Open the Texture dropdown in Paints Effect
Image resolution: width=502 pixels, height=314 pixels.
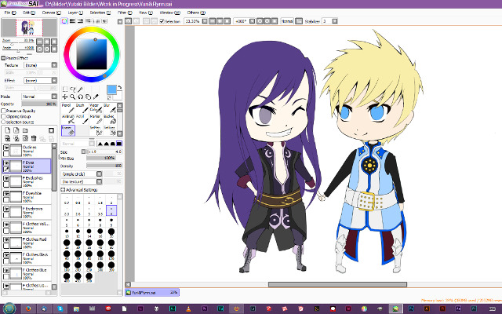(x=39, y=65)
